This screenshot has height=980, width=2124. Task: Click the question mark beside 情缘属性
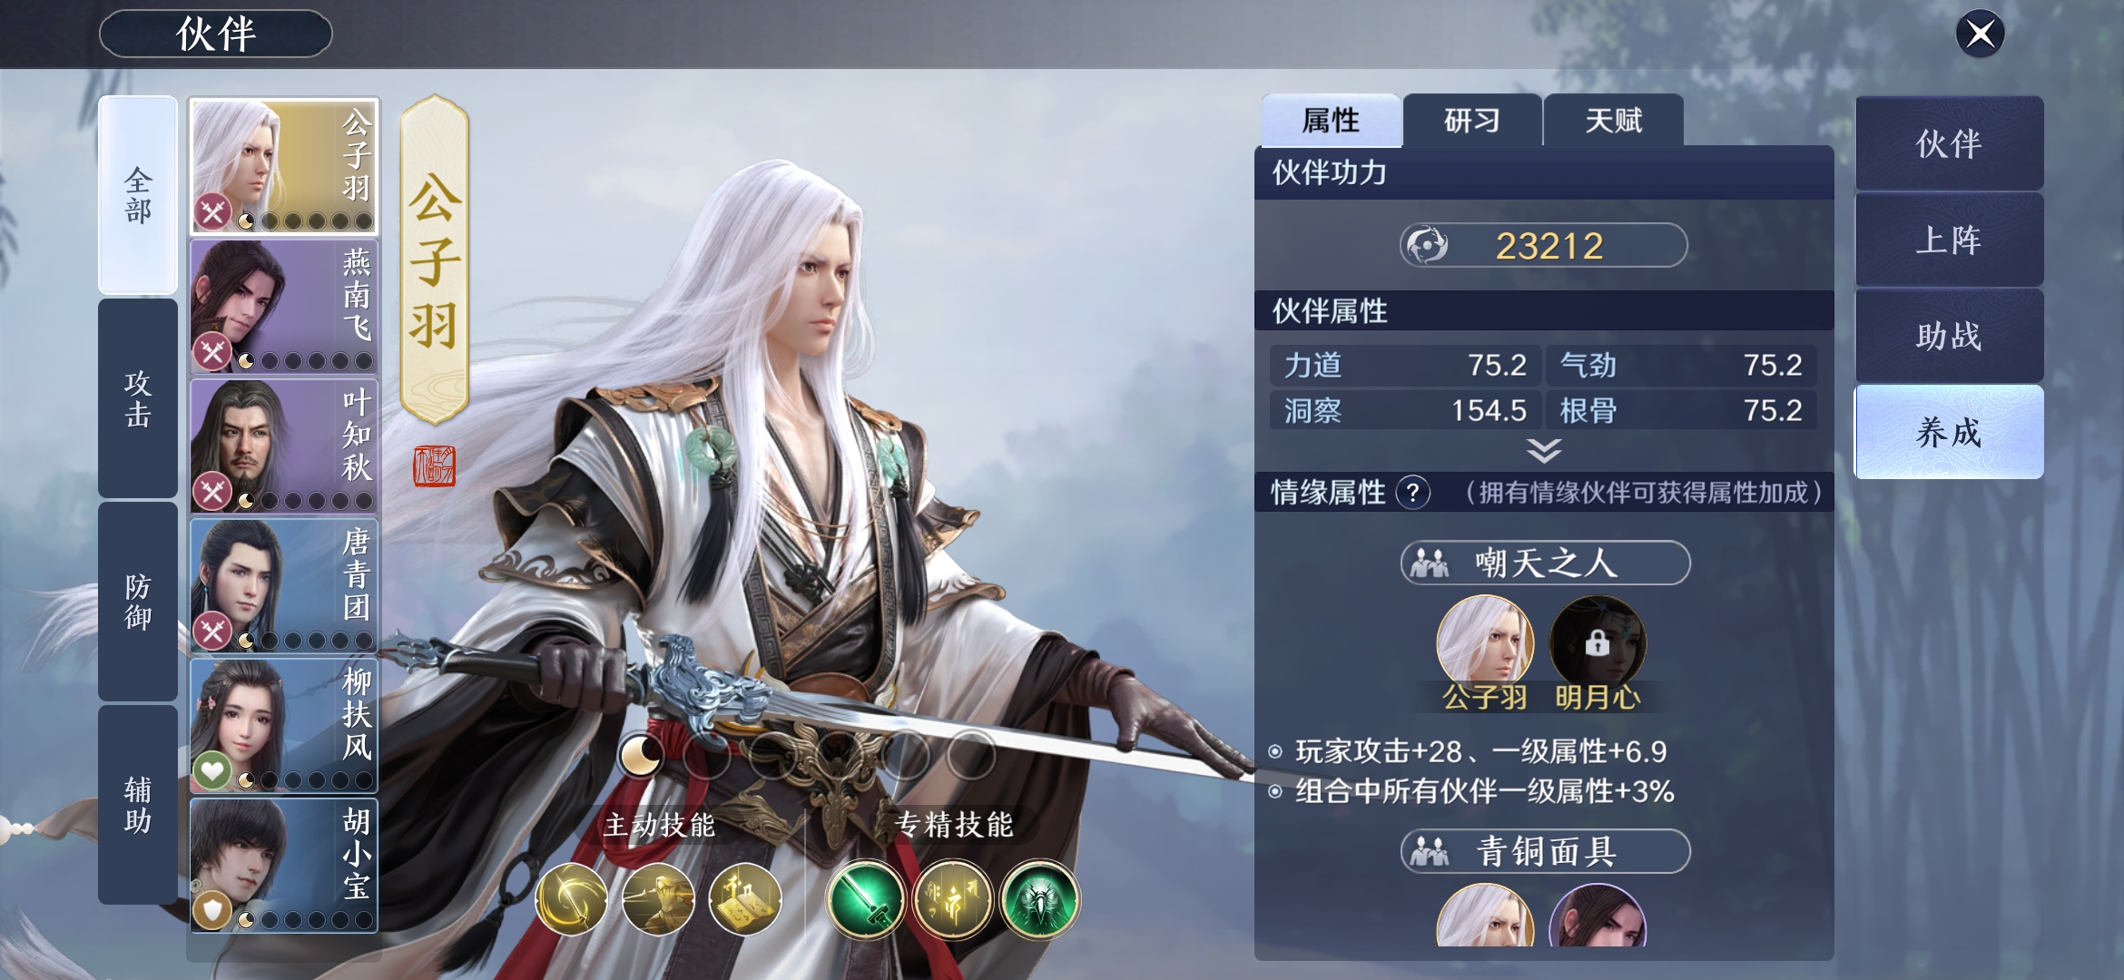click(1412, 493)
